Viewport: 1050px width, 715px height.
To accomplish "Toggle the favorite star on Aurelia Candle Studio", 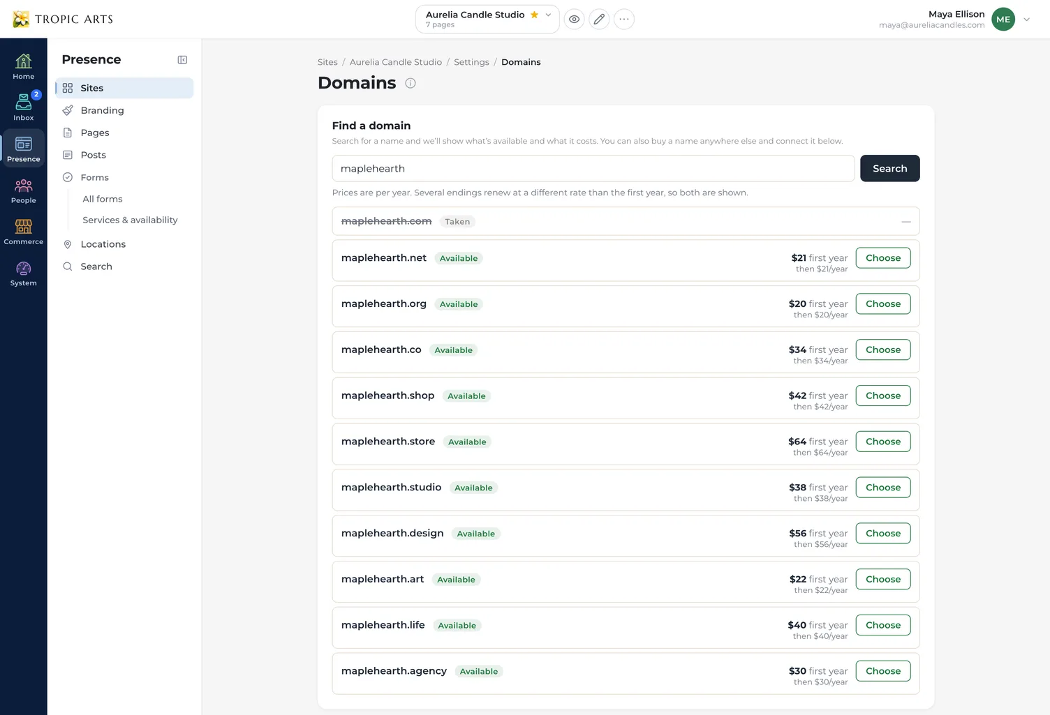I will (534, 15).
